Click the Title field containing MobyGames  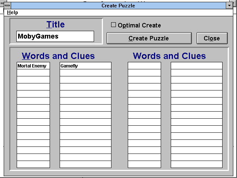(55, 36)
